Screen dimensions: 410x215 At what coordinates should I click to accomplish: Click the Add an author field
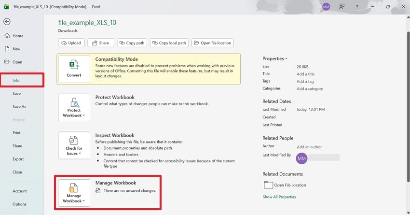coord(309,147)
